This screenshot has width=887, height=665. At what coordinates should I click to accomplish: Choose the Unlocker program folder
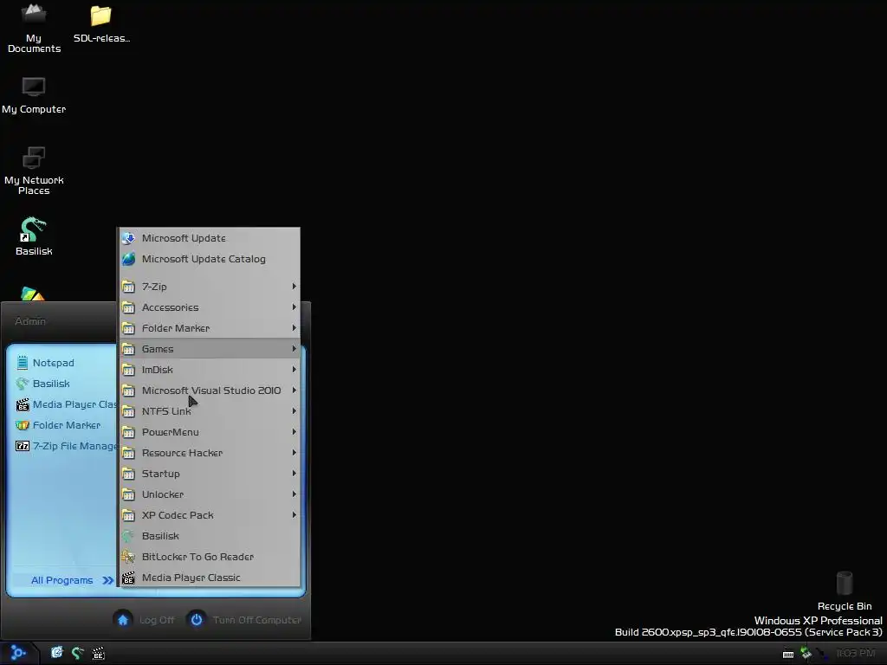coord(210,494)
